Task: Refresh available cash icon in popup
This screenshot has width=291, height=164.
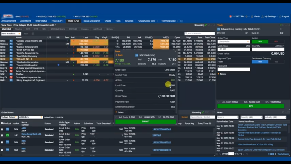Action: point(116,117)
